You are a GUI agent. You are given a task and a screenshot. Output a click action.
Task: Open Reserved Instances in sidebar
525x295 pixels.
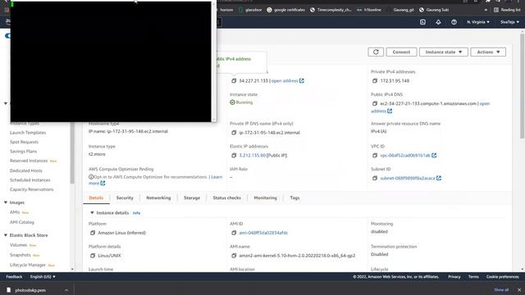click(x=29, y=161)
